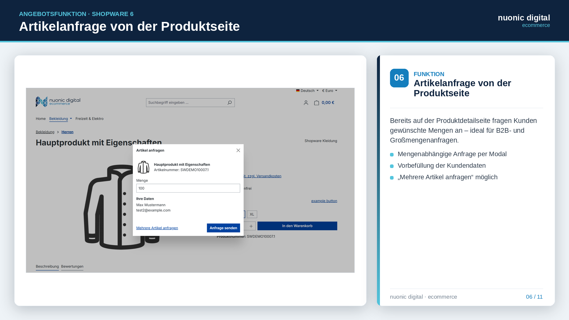Select the XL size option

252,214
